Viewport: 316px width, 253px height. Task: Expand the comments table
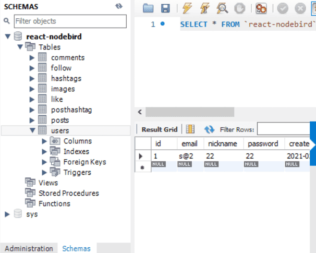coord(32,58)
